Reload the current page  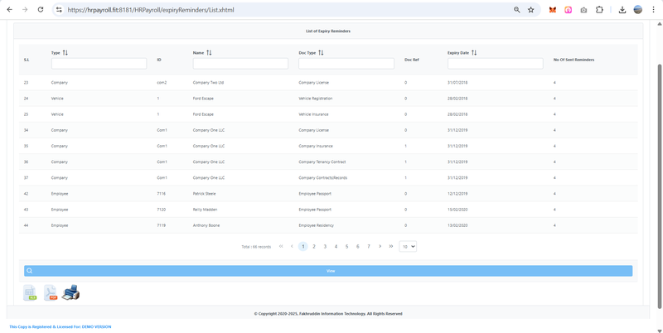pyautogui.click(x=41, y=10)
